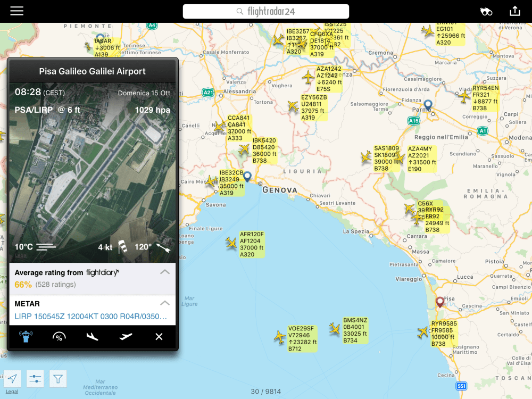
Task: Open the LIRP METAR report text
Action: click(90, 317)
